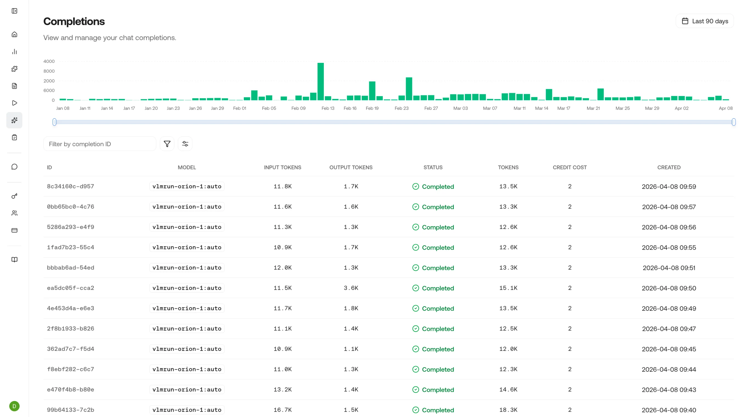Viewport: 748px width, 417px height.
Task: Open the credit card billing icon
Action: [14, 230]
